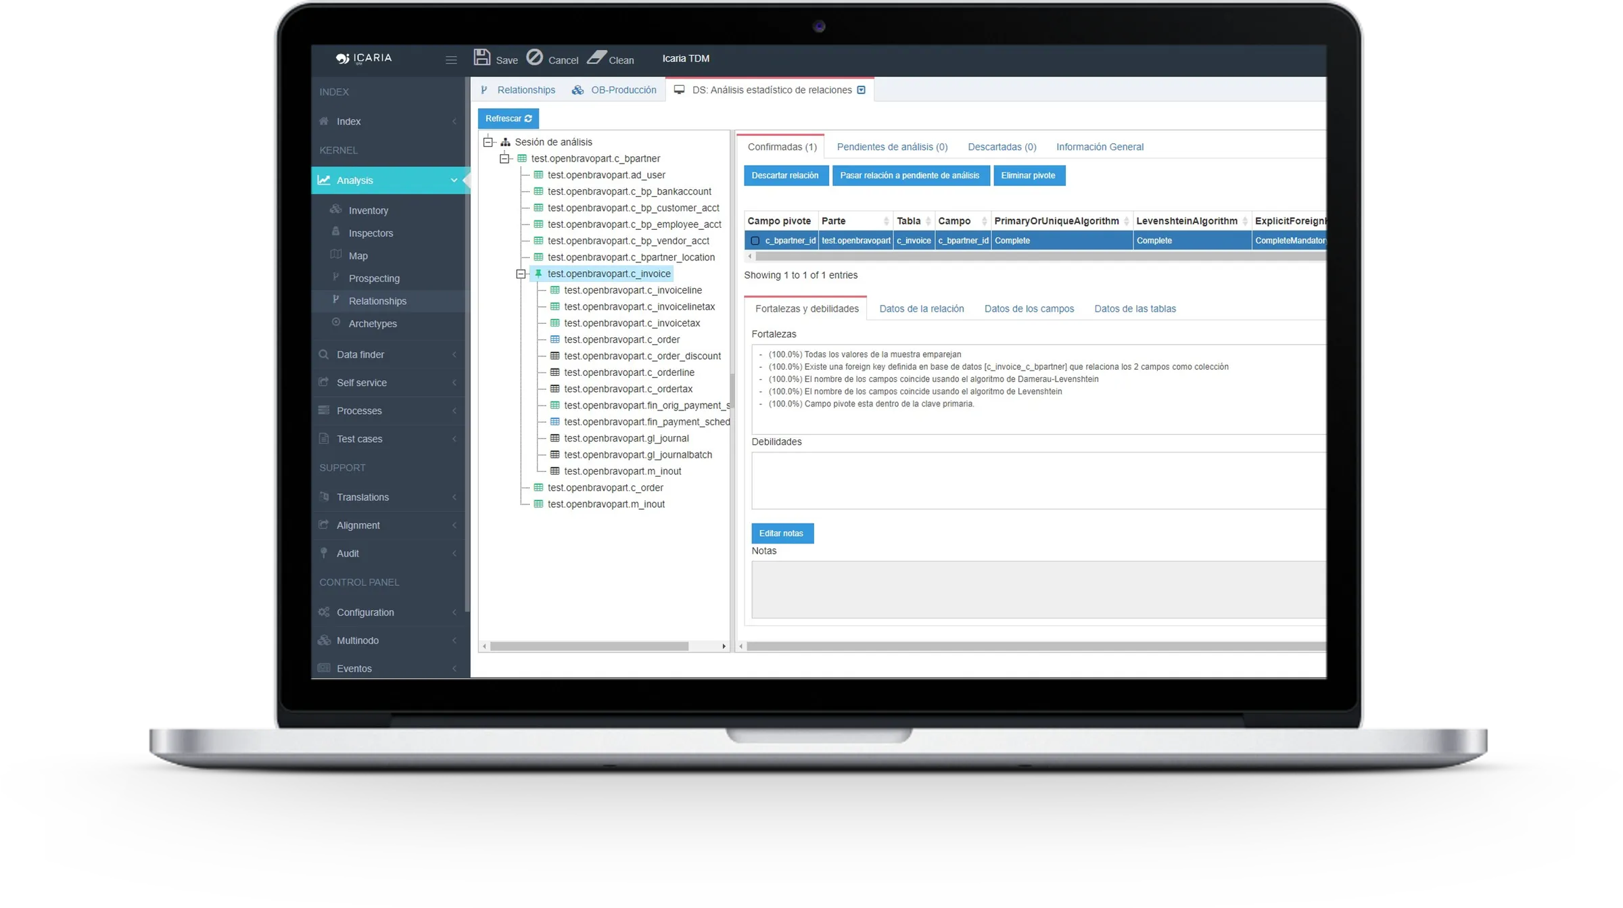Click the relations table horizontal scrollbar

pyautogui.click(x=1040, y=256)
